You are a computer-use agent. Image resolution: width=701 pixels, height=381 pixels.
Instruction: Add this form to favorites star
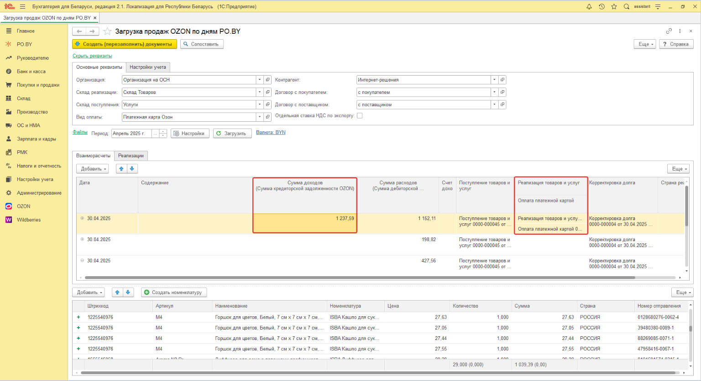[107, 31]
